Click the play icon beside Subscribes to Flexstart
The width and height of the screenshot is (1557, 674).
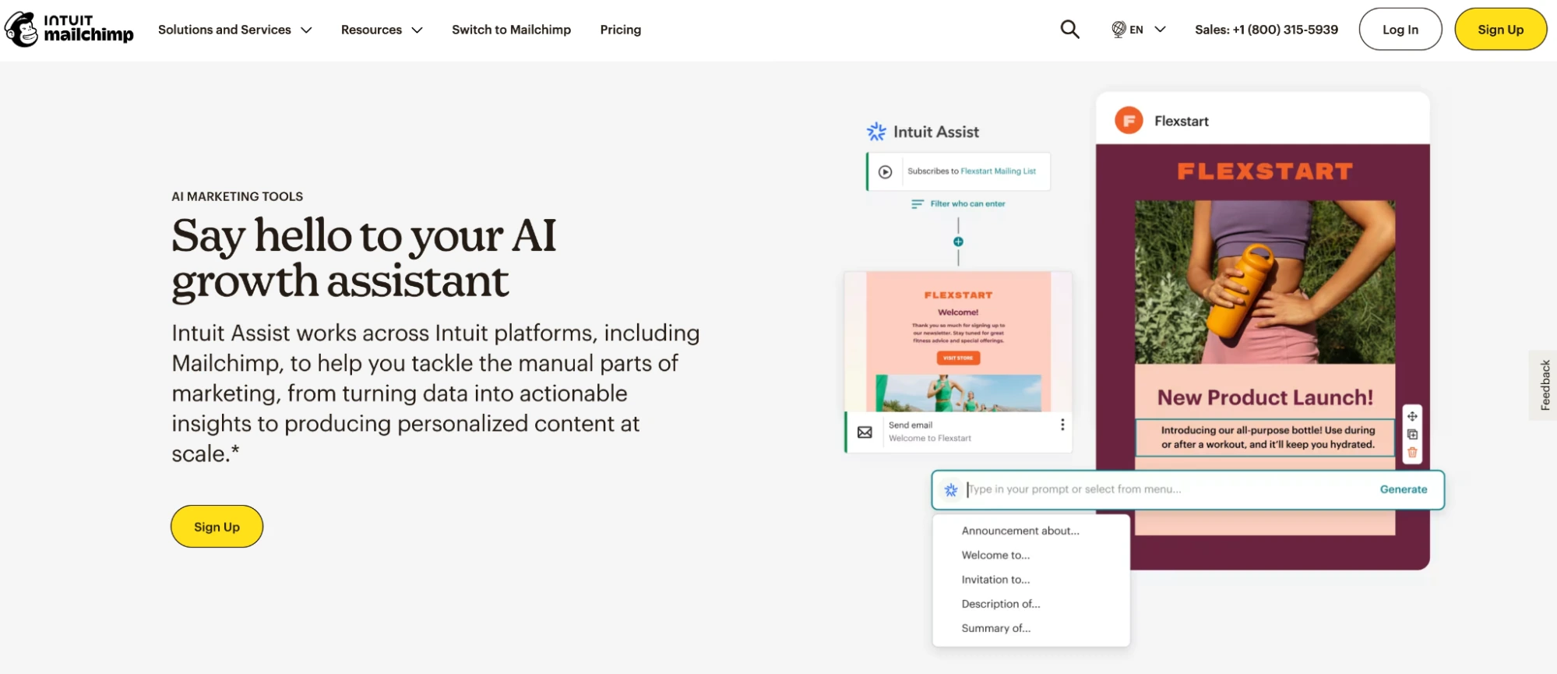[885, 172]
